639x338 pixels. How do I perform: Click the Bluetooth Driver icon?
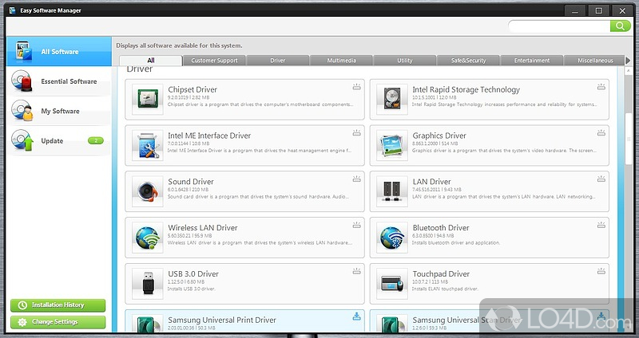390,238
